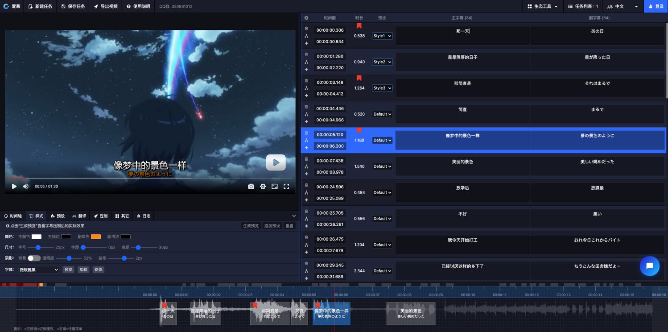Delete the 星星降落的日子 subtitle row
Viewport: 668px width, 332px height.
pos(306,54)
